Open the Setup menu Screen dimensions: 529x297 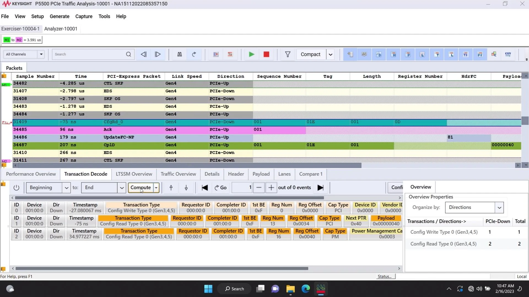coord(37,16)
